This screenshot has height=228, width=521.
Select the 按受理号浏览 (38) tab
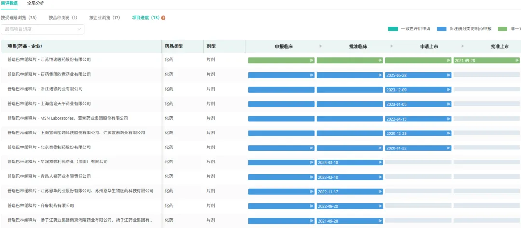tap(19, 18)
